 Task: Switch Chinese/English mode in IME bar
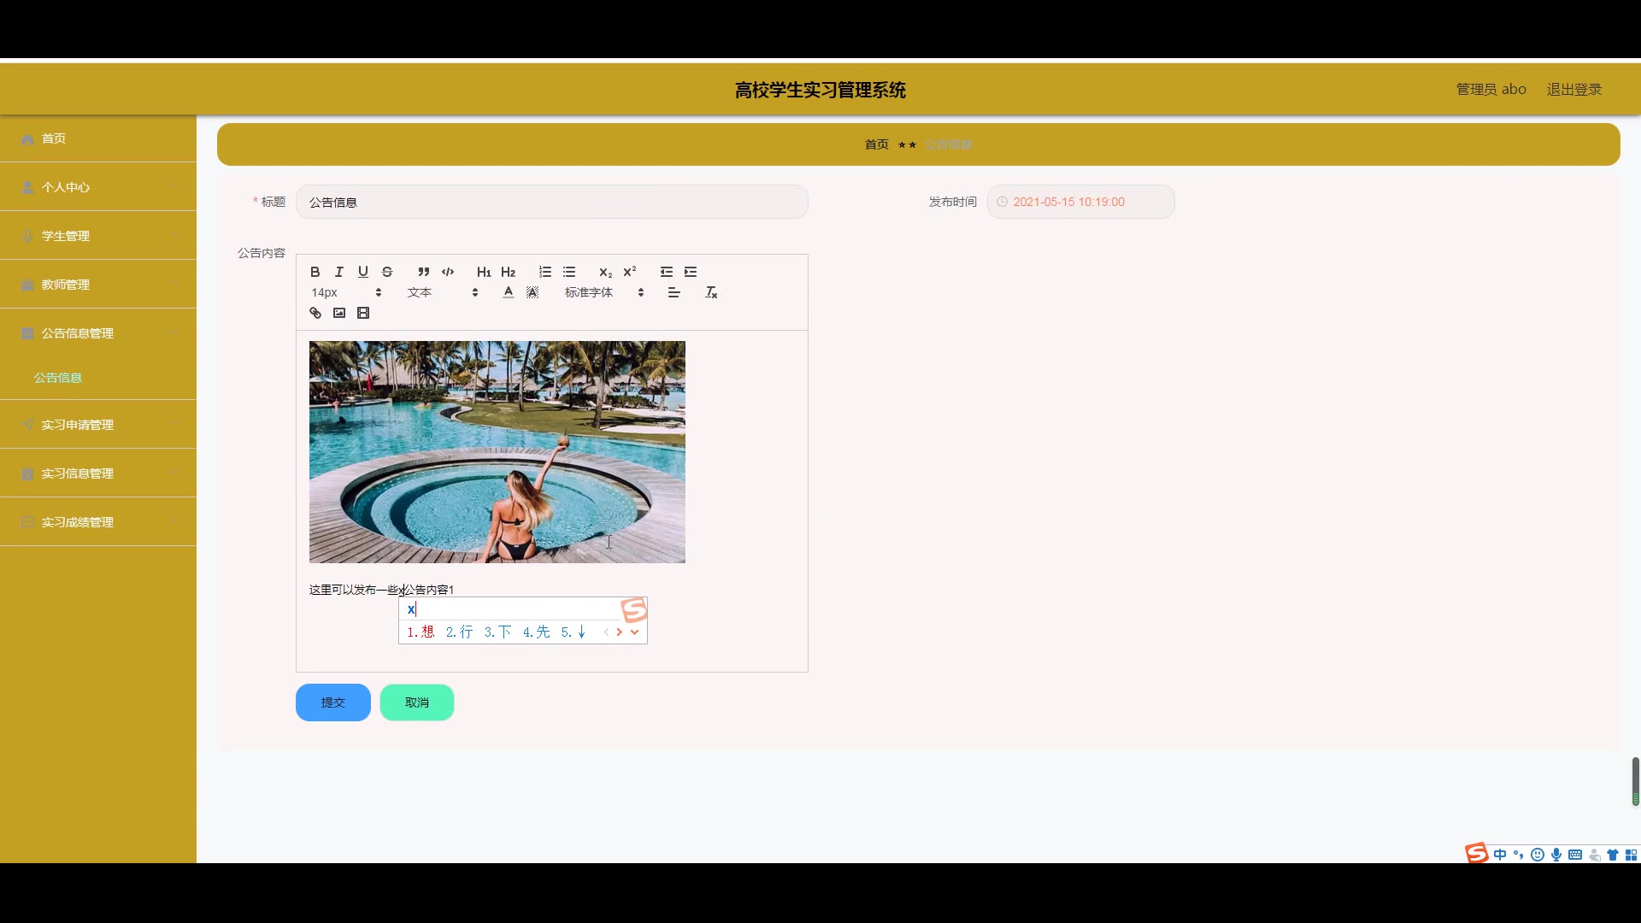tap(1500, 855)
